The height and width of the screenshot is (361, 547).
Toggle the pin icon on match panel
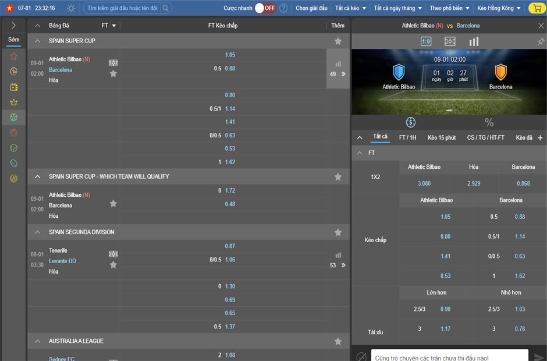(541, 41)
